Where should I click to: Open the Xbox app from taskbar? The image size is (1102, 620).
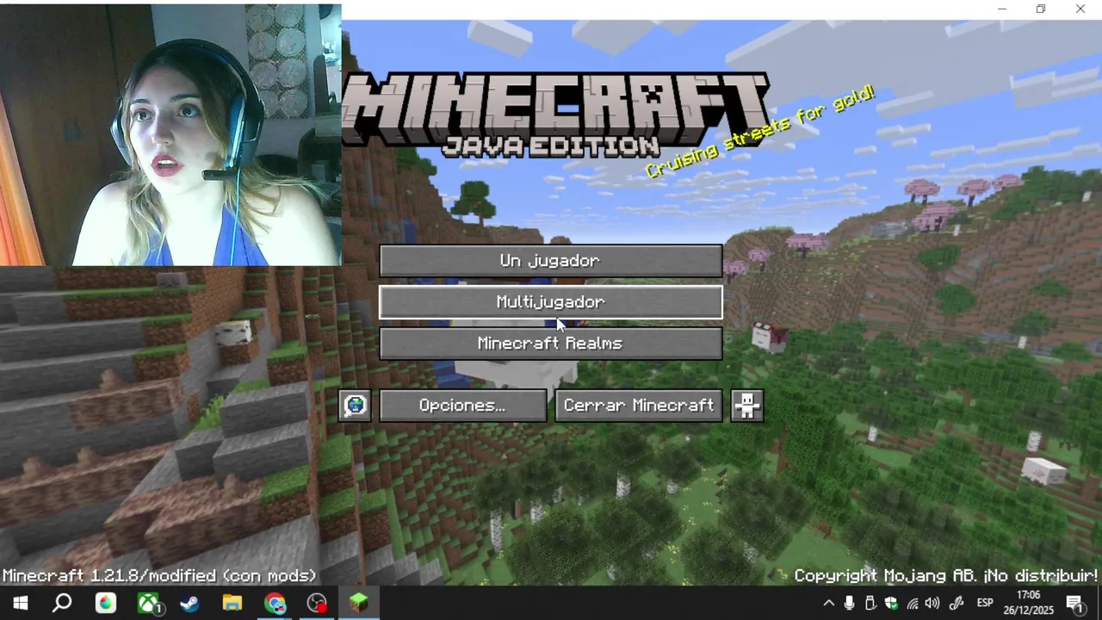(149, 604)
